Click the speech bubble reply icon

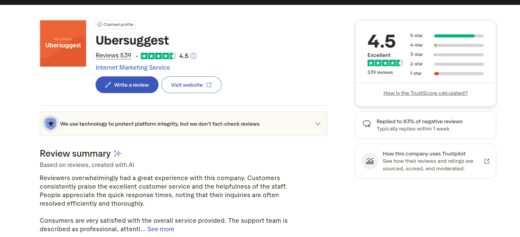click(367, 124)
